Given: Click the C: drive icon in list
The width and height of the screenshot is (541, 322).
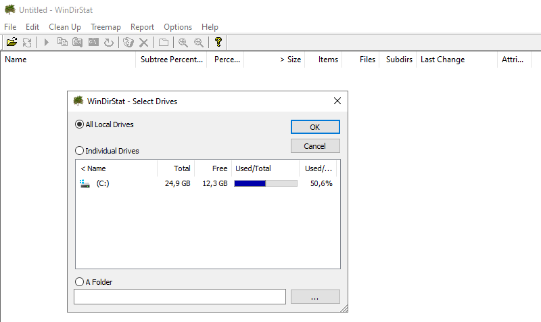Looking at the screenshot, I should click(85, 183).
